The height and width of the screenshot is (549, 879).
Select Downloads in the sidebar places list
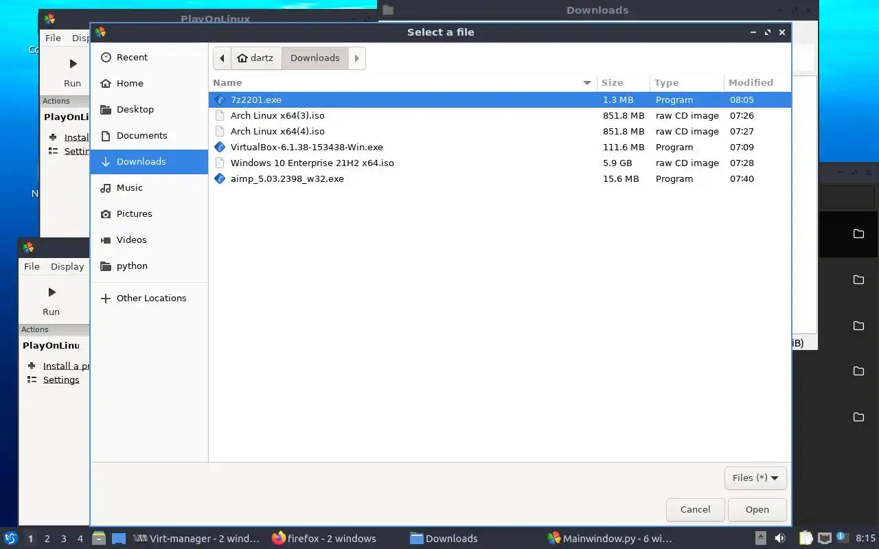point(149,162)
